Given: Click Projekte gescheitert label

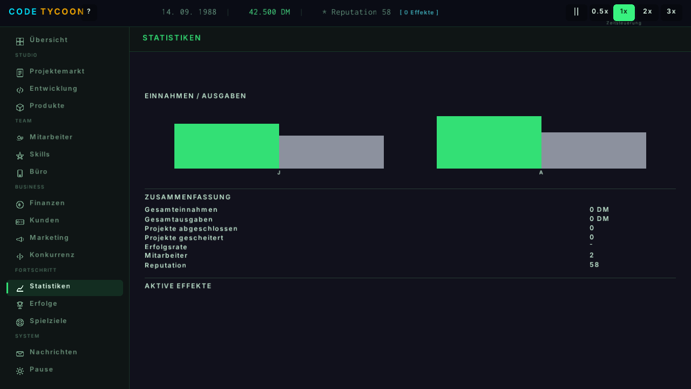Looking at the screenshot, I should (x=184, y=238).
